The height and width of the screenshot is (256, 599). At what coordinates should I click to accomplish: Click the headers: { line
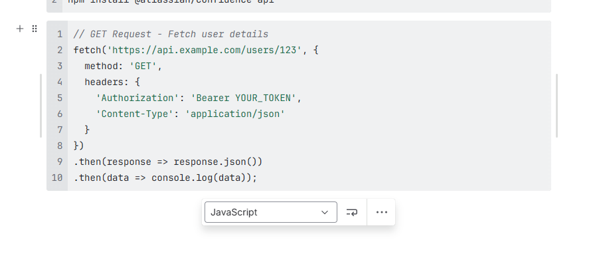(x=112, y=82)
